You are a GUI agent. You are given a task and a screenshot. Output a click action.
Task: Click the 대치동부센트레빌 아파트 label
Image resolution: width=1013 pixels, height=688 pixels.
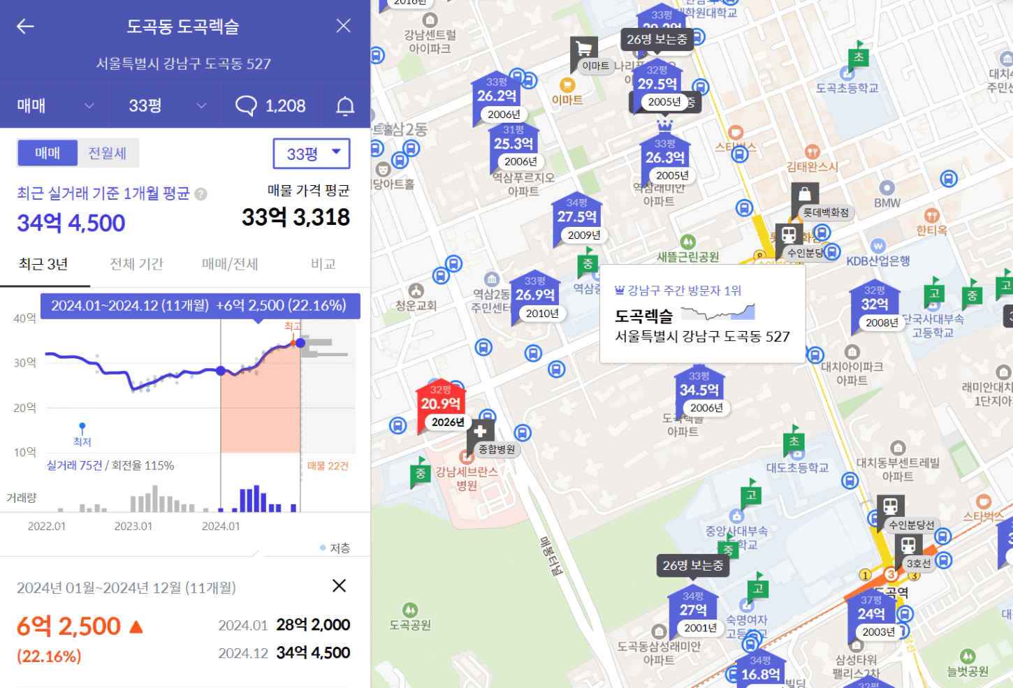(898, 469)
